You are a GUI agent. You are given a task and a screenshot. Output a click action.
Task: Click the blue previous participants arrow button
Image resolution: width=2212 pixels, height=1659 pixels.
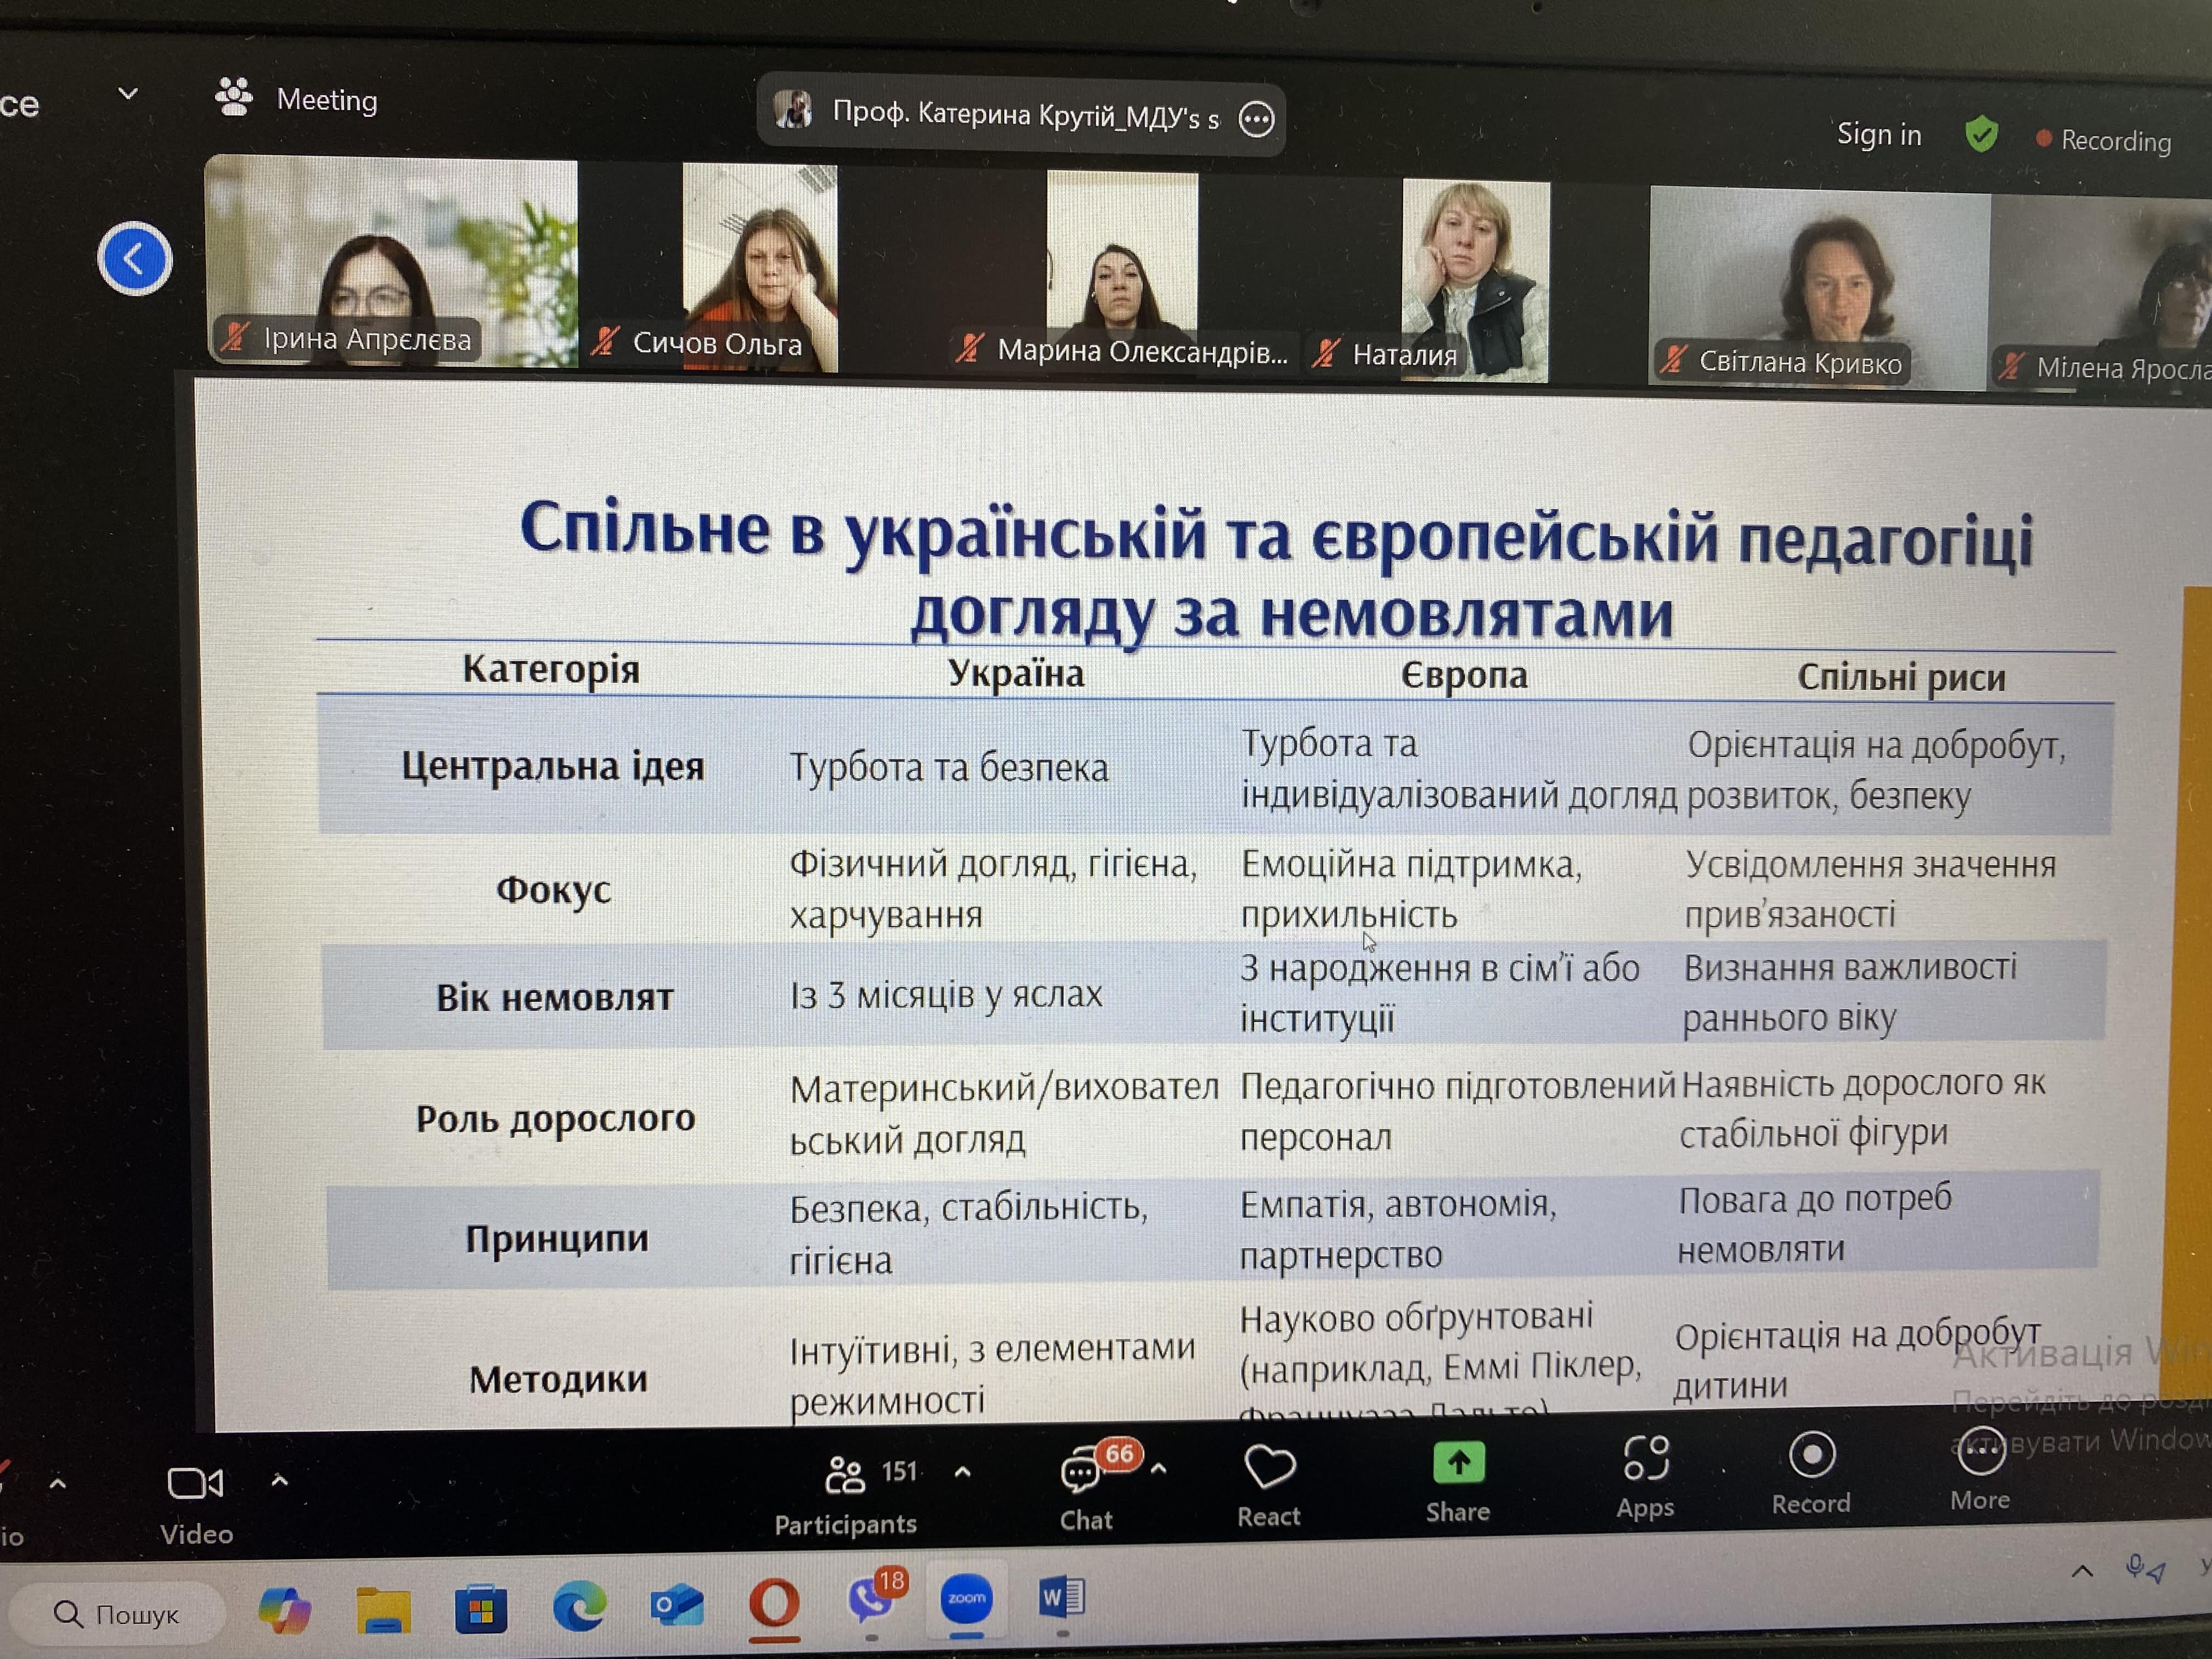coord(135,259)
